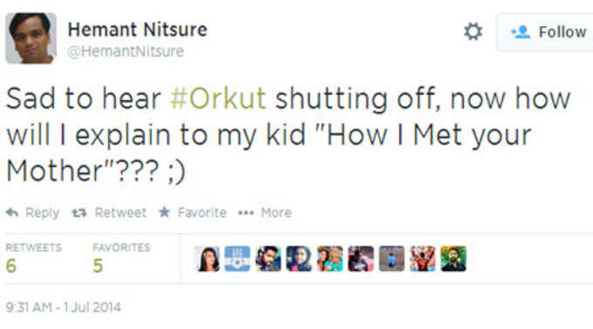
Task: View the 5 favorites count
Action: 98,265
